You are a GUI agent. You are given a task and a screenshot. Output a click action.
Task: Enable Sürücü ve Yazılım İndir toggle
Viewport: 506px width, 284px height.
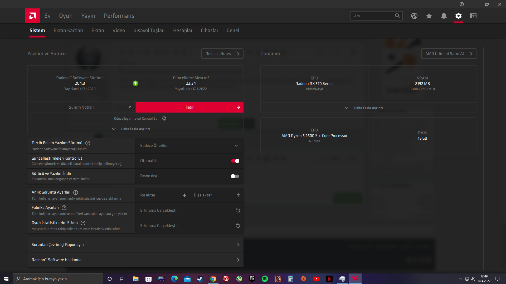(x=235, y=176)
